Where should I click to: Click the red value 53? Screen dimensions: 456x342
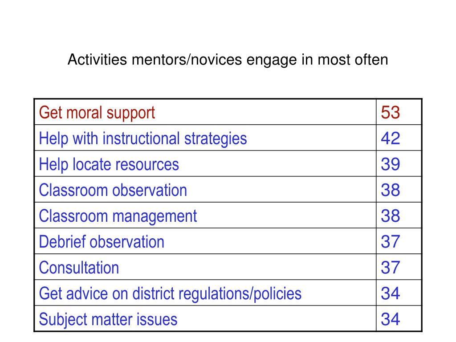point(390,113)
